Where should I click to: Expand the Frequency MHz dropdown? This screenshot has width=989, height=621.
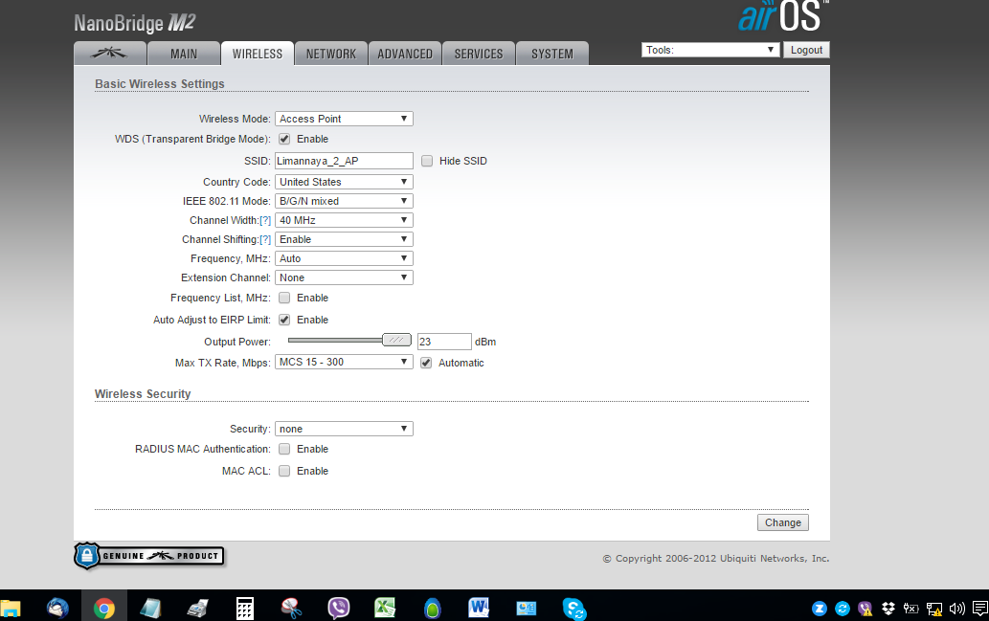pyautogui.click(x=344, y=258)
